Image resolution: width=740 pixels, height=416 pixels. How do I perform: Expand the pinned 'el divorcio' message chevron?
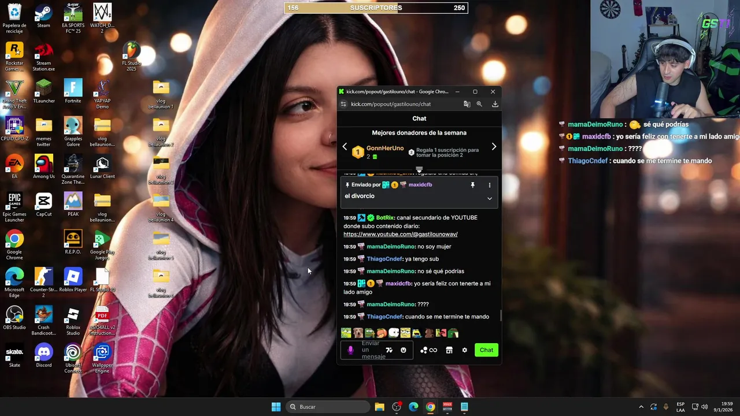click(x=490, y=198)
